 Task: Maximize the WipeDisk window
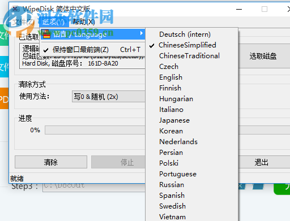click(x=265, y=9)
